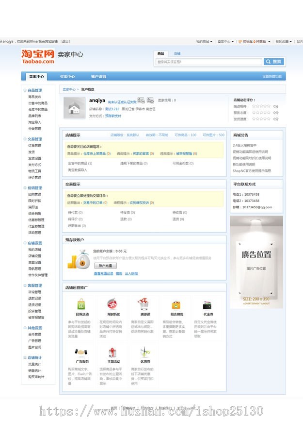Click the shop avatar house icon
This screenshot has height=437, width=303.
pos(74,108)
